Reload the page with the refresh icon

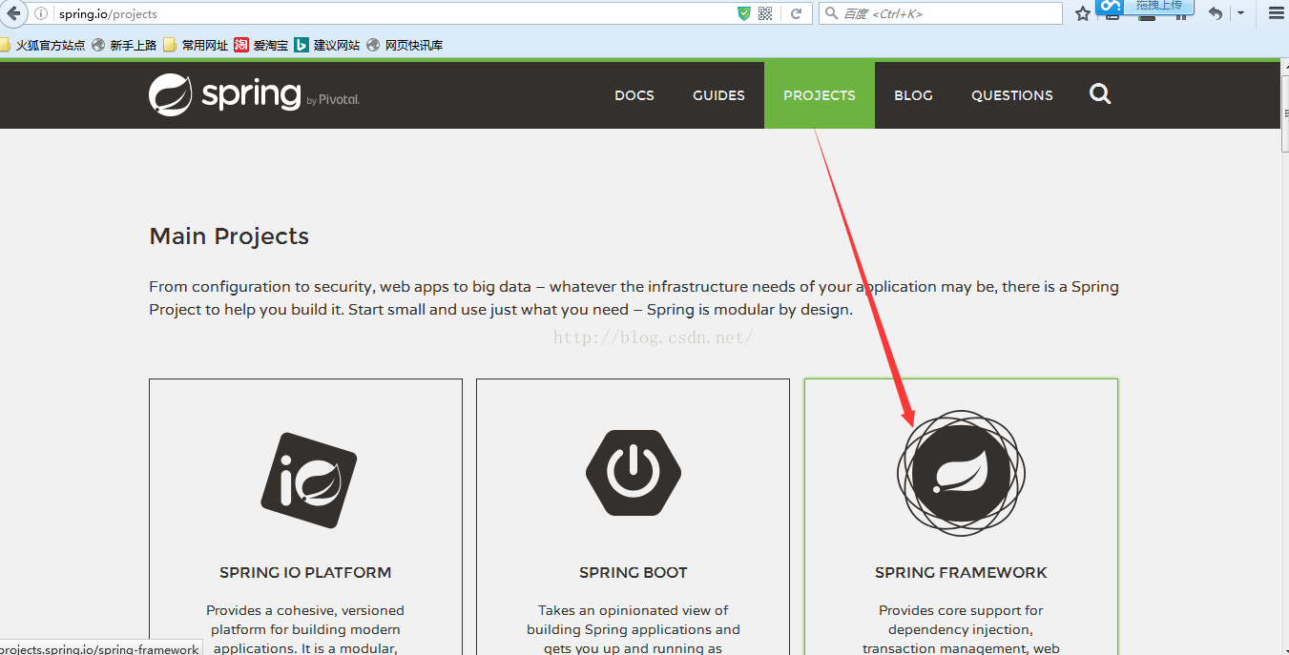click(x=796, y=13)
